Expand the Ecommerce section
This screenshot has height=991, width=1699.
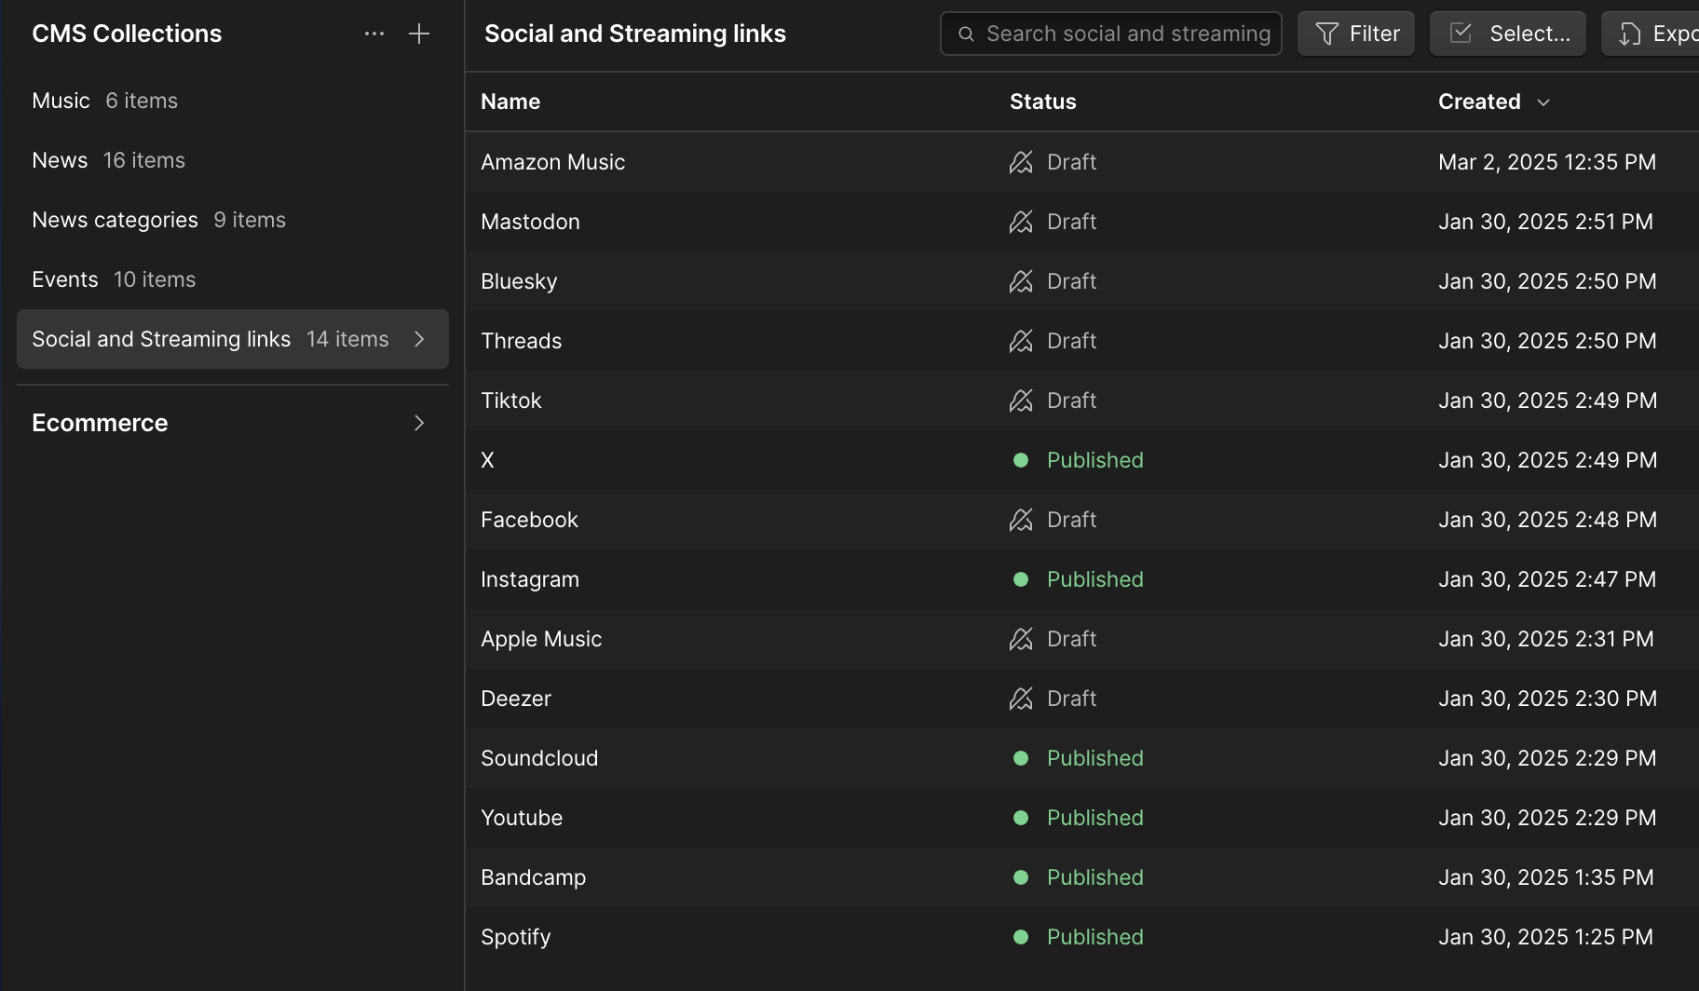point(419,423)
